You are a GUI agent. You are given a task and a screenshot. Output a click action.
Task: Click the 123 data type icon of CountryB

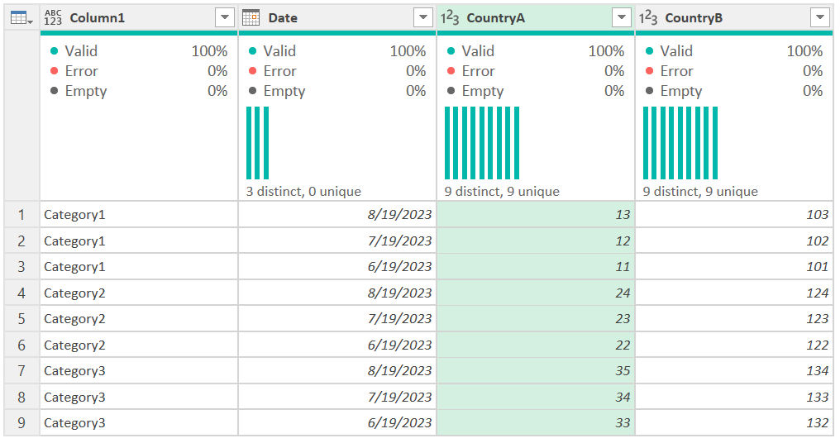tap(647, 17)
